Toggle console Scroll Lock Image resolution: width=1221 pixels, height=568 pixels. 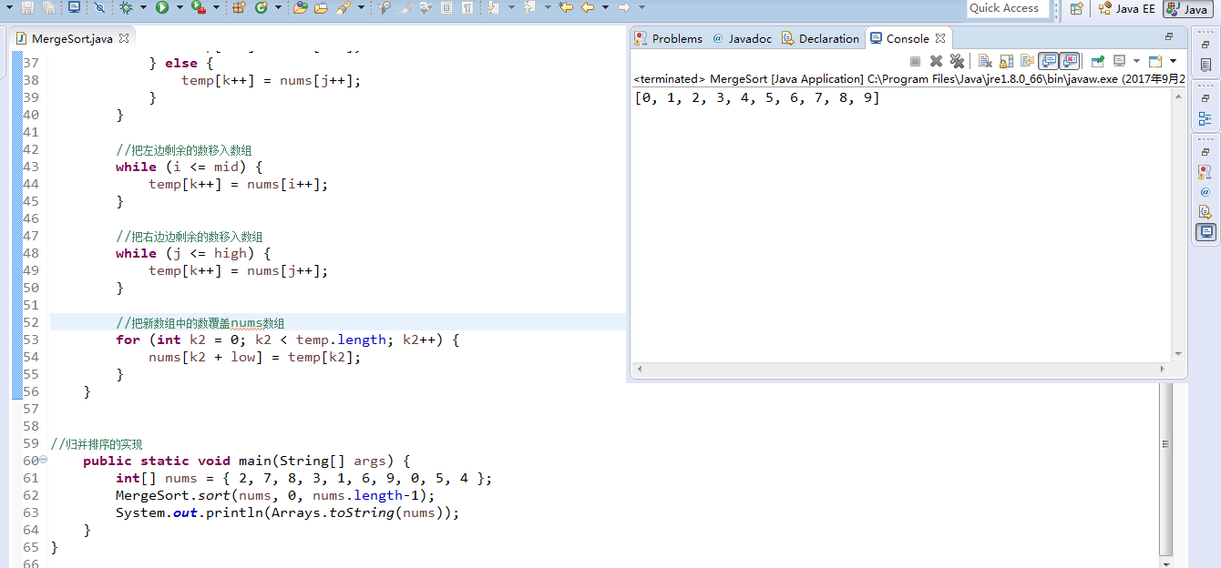point(1006,61)
